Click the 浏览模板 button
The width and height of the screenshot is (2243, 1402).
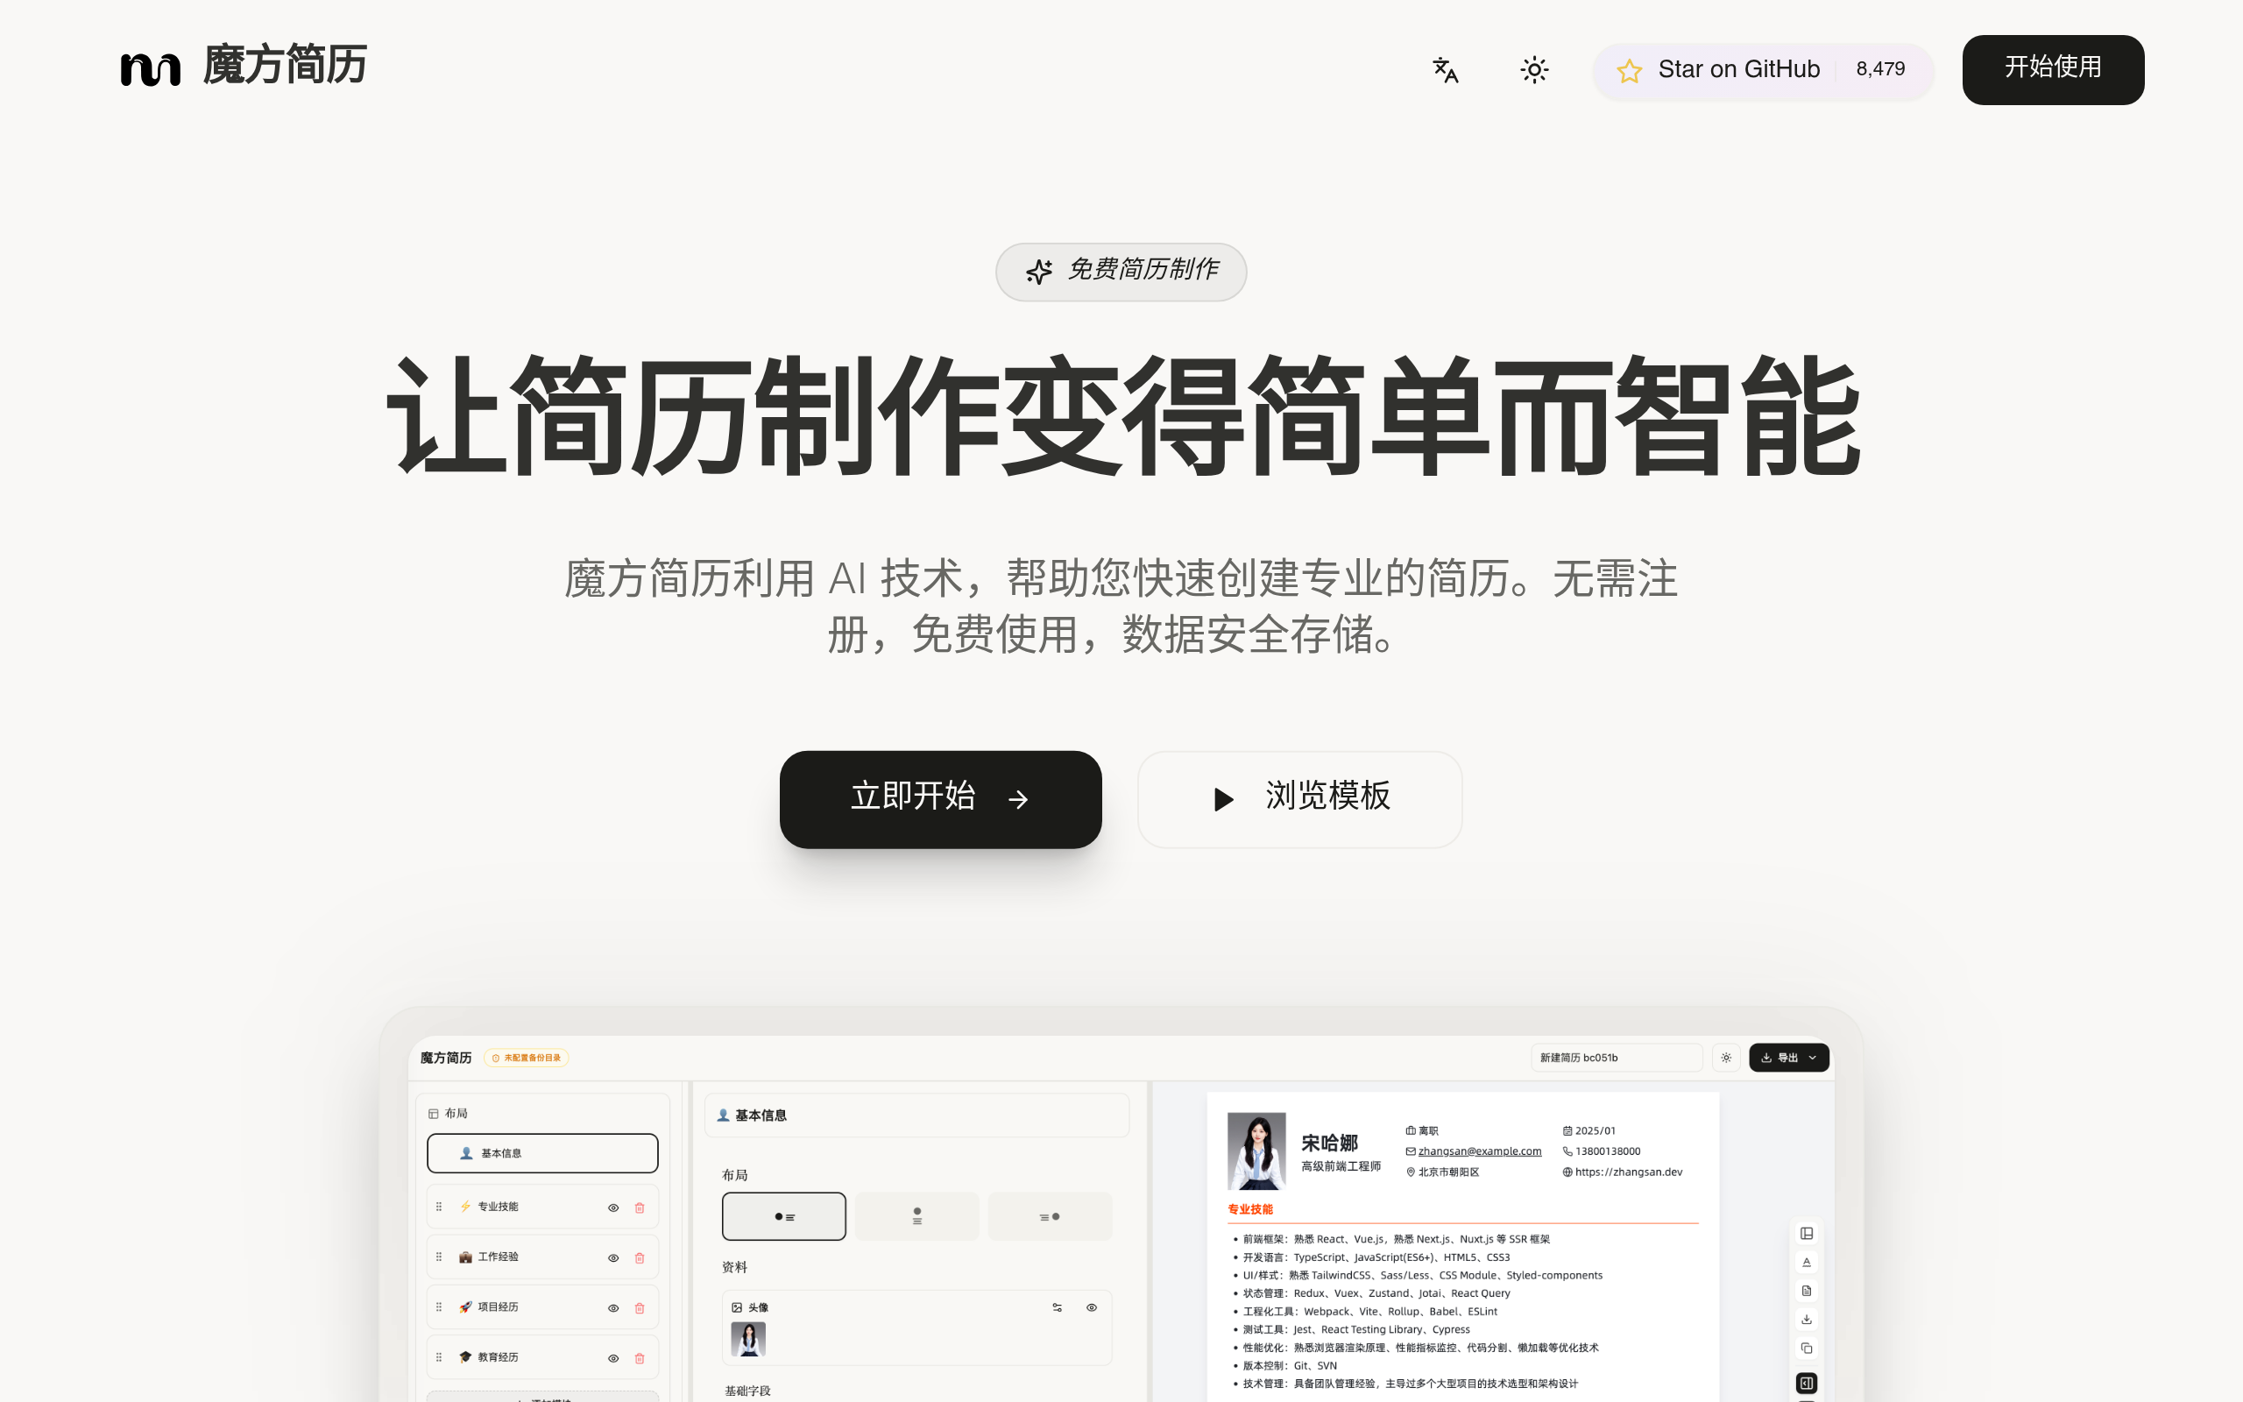coord(1299,799)
